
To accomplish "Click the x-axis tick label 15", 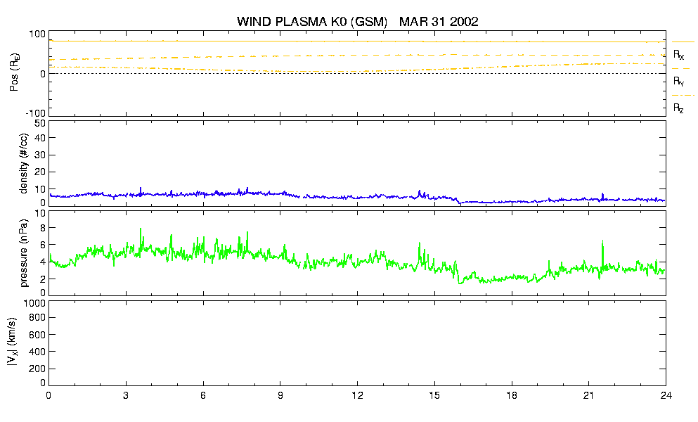I will point(434,395).
